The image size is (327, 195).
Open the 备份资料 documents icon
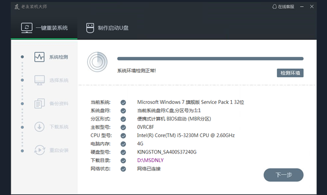(39, 104)
